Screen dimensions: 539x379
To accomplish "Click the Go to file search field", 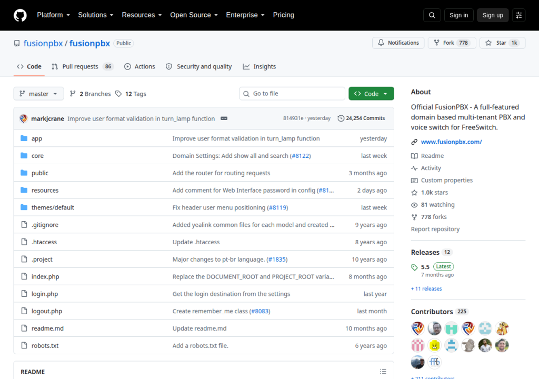I will click(292, 94).
